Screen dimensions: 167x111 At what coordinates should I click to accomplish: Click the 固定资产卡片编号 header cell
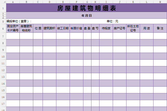tap(13, 28)
